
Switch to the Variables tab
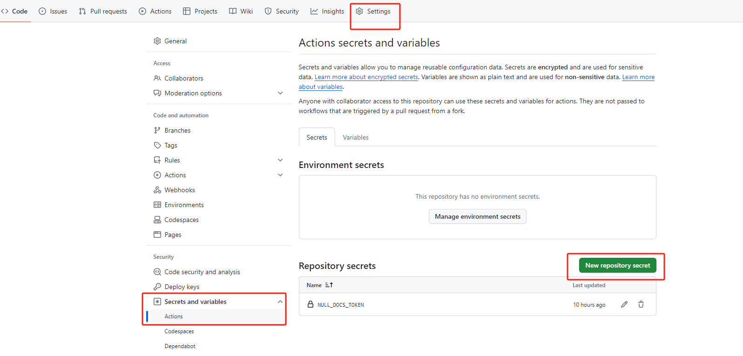click(x=356, y=137)
